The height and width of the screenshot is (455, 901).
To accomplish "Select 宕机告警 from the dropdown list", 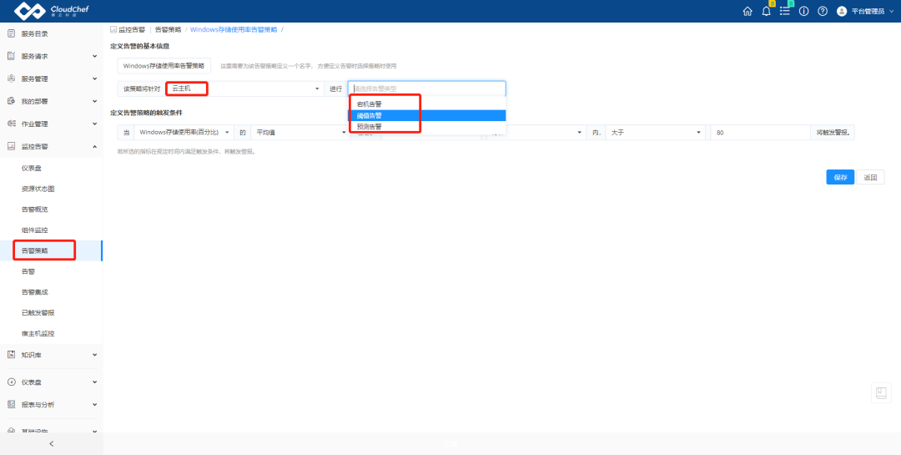I will point(427,104).
